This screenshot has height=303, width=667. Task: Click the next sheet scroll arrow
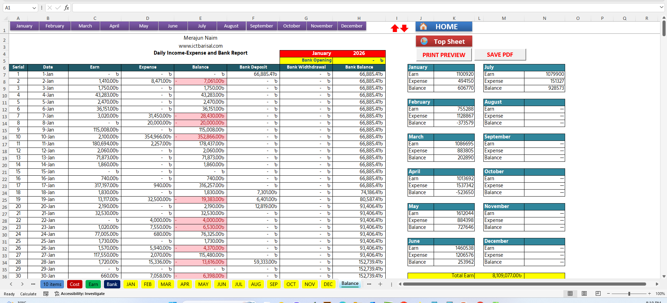point(22,284)
